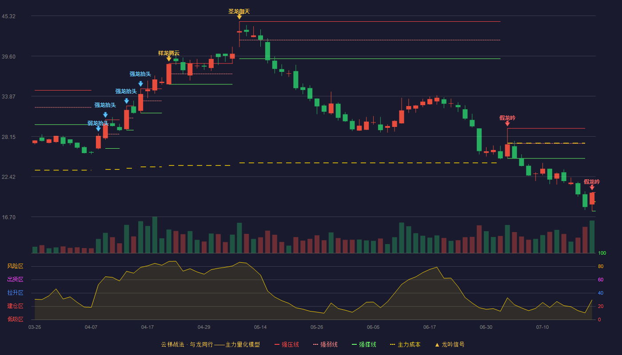622x355 pixels.
Task: Click the red 强压线 legend line icon
Action: coord(277,344)
